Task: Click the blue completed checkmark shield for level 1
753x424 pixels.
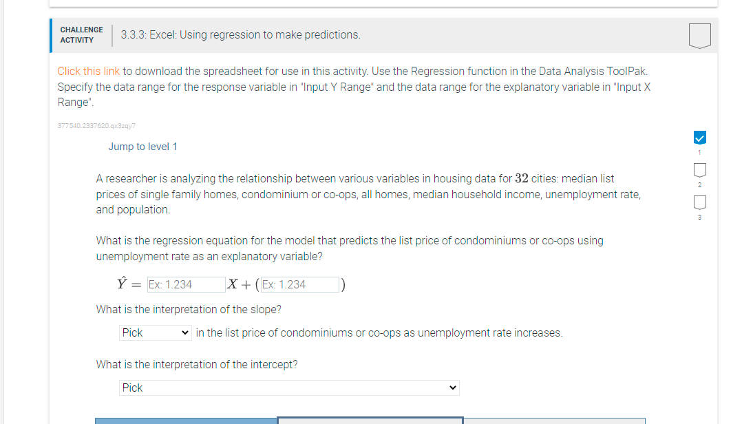Action: 699,136
